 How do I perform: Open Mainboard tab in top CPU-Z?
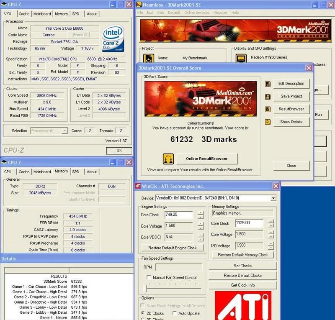(42, 14)
